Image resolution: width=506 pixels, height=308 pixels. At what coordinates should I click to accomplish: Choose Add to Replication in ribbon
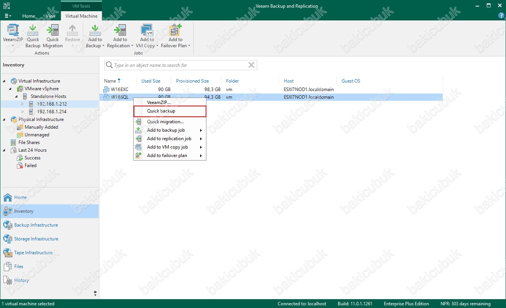coord(120,36)
